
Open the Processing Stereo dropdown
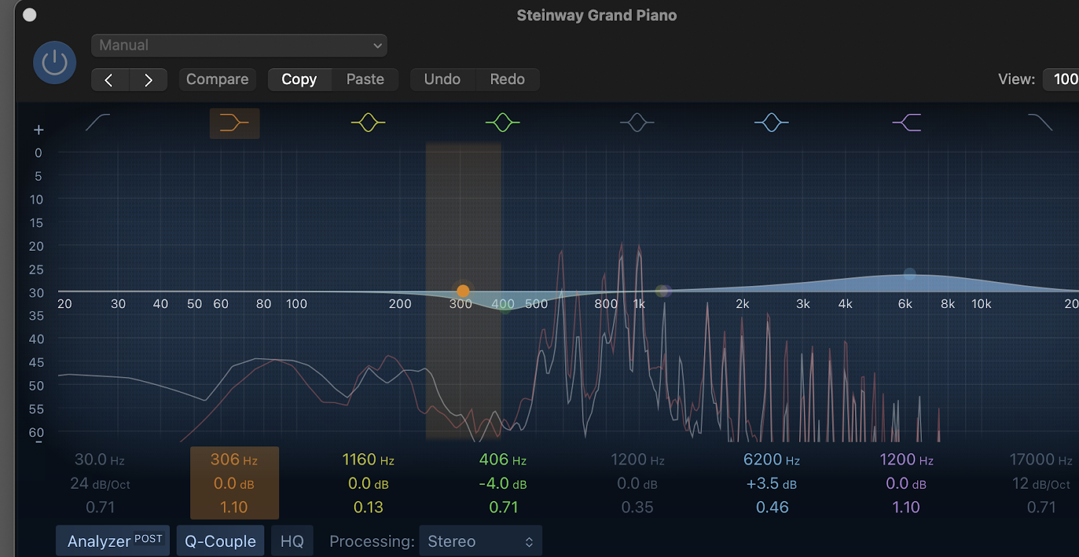click(x=481, y=541)
